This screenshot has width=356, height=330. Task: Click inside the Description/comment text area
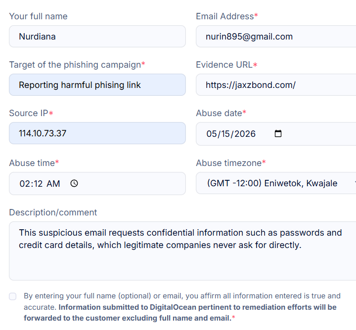[182, 251]
